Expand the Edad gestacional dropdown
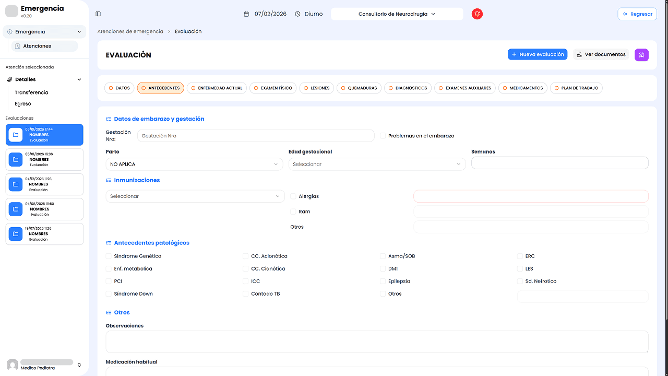 (x=377, y=164)
